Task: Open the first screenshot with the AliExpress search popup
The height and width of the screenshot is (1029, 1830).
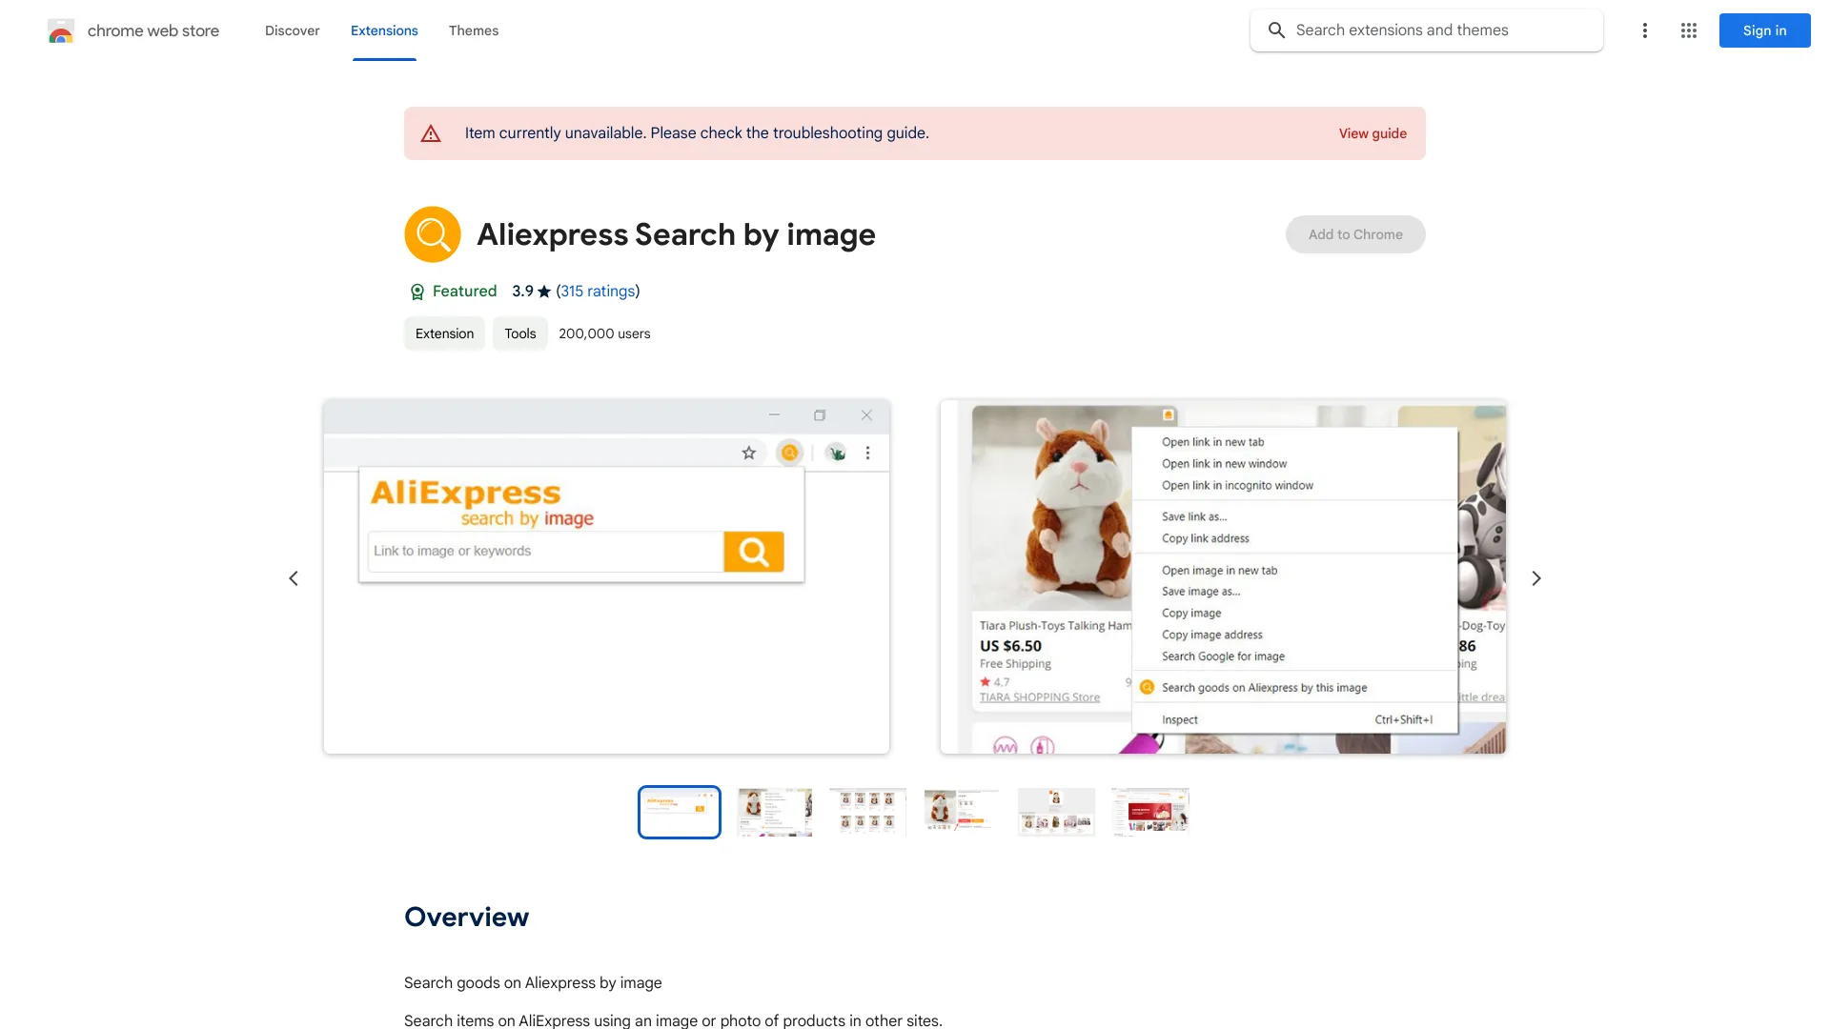Action: pos(606,577)
